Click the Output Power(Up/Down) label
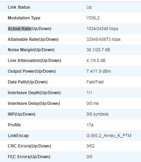This screenshot has width=141, height=162. (32, 71)
